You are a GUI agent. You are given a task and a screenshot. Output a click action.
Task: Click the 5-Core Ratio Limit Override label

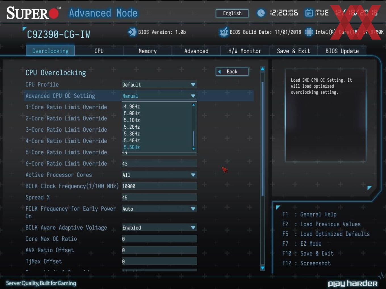coord(66,152)
